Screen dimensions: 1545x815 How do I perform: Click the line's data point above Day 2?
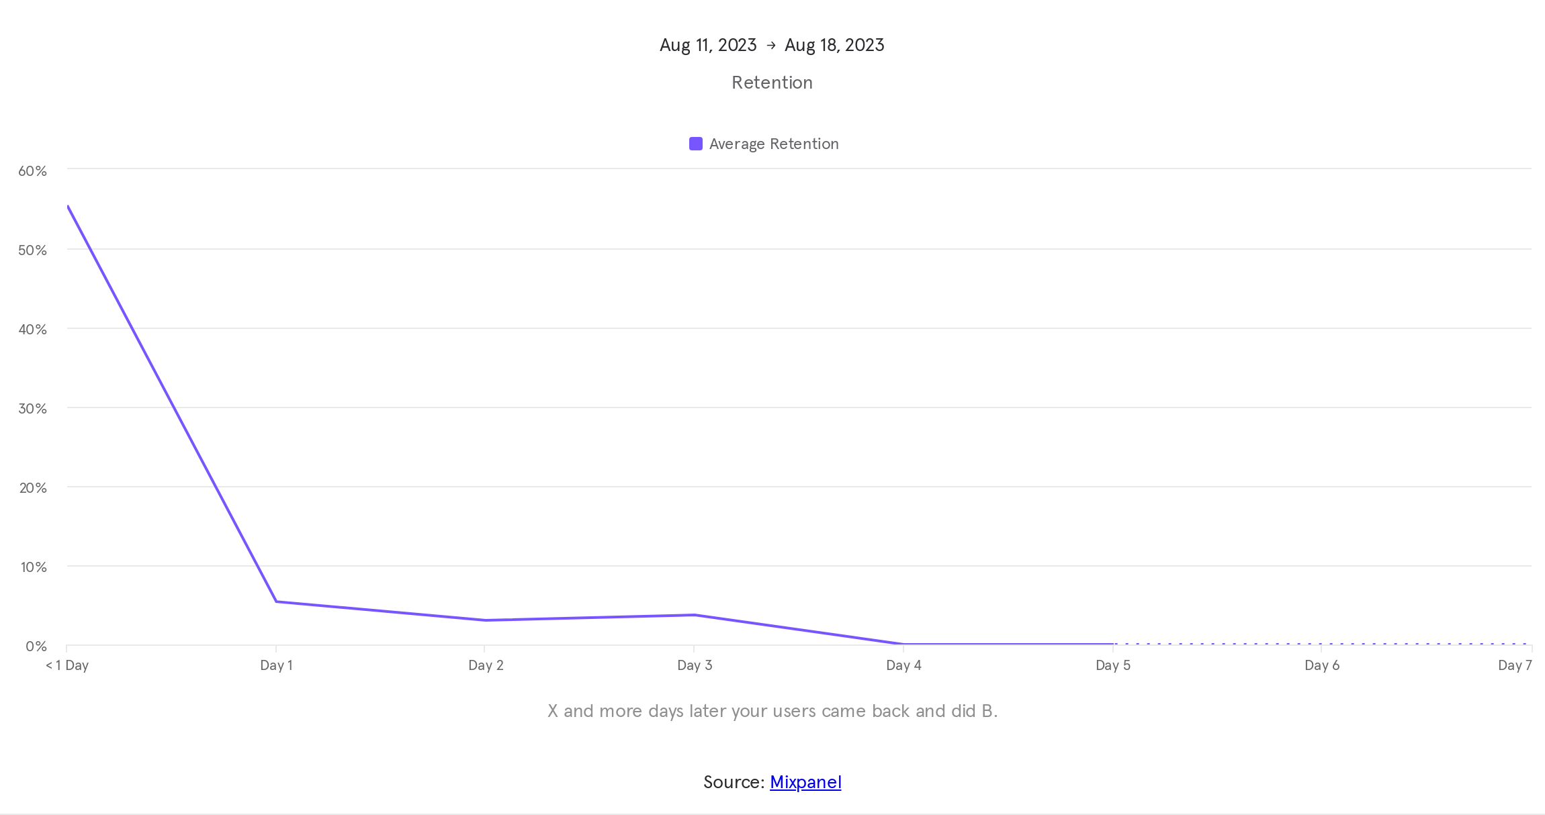[x=485, y=620]
